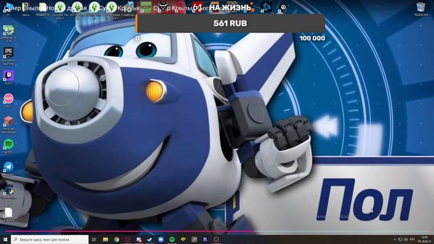Viewport: 434px width, 244px height.
Task: Open the Minecraft block desktop icon
Action: (x=9, y=121)
